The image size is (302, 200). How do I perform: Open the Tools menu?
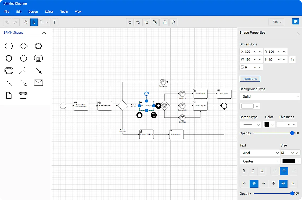64,12
